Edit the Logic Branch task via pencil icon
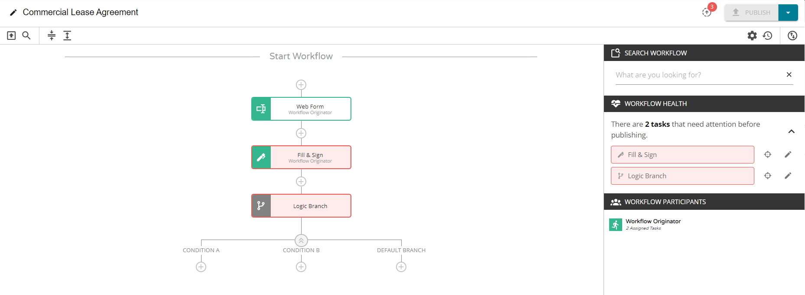The width and height of the screenshot is (805, 295). pyautogui.click(x=788, y=176)
